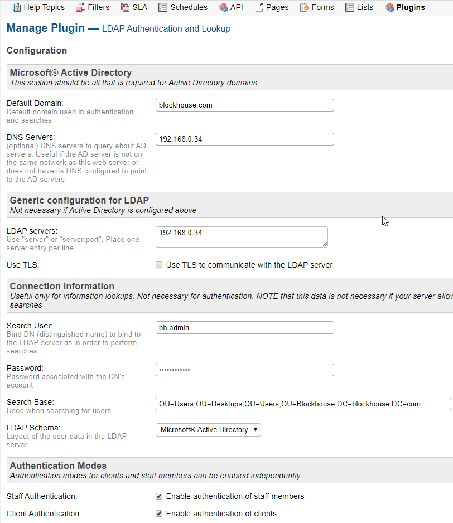Click the API icon in navigation

[223, 7]
